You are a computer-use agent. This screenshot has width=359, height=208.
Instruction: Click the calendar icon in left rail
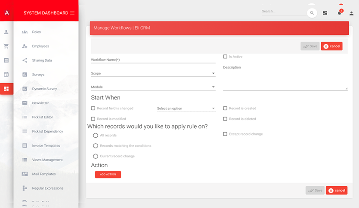coord(6,74)
